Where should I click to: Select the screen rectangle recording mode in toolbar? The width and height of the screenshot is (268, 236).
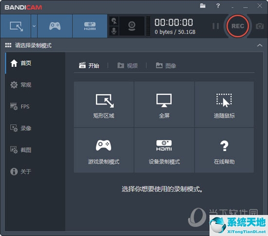click(x=16, y=26)
